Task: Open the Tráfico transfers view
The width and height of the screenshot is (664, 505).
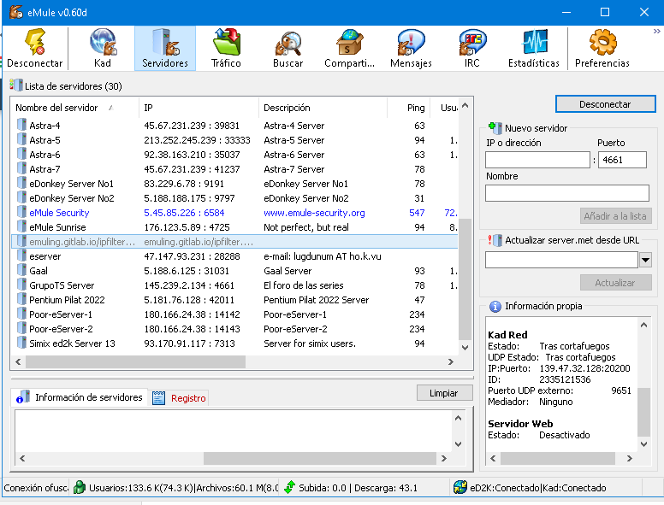Action: pos(226,48)
